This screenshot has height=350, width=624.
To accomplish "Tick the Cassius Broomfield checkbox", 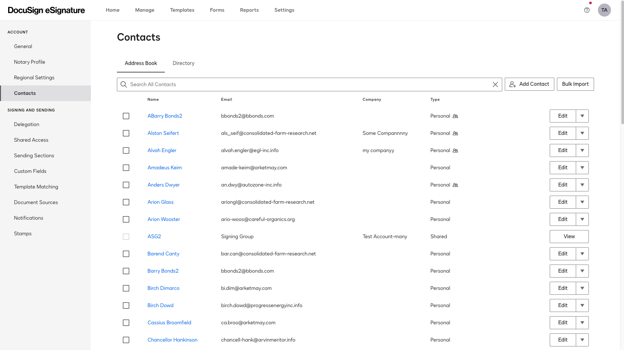I will [126, 323].
